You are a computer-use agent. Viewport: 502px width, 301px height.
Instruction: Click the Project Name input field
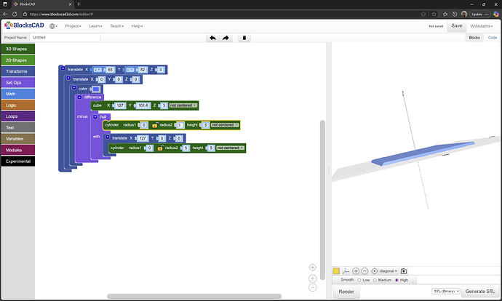[x=65, y=37]
